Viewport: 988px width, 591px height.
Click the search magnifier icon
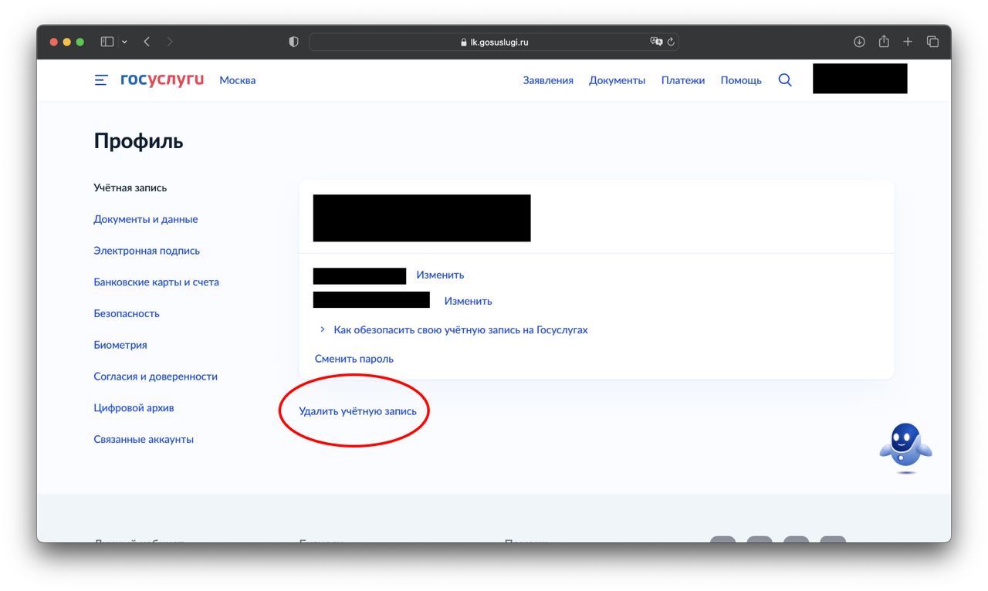point(785,80)
